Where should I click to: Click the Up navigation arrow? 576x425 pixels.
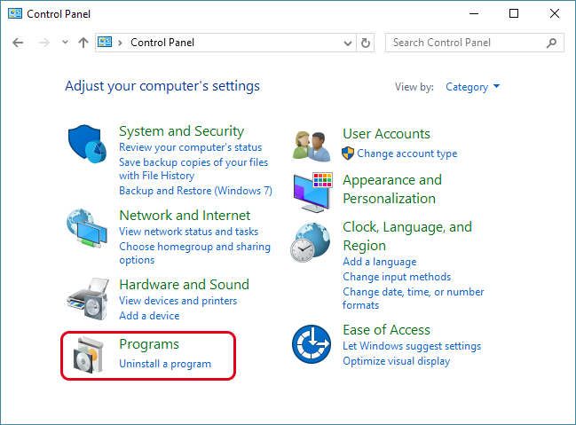pyautogui.click(x=83, y=43)
